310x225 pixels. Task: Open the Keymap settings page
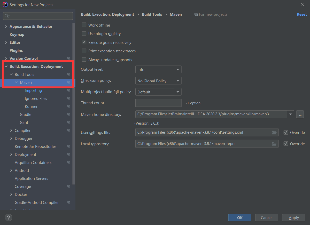(x=17, y=35)
